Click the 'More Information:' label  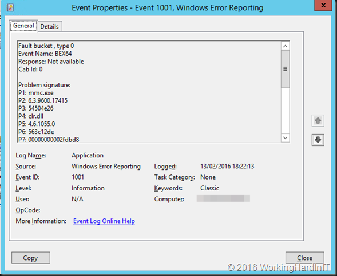[x=41, y=221]
